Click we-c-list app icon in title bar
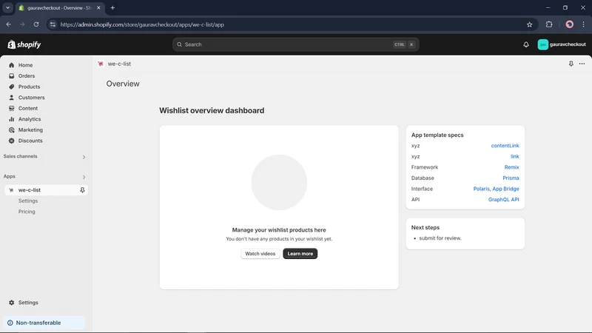The image size is (592, 333). [x=101, y=64]
